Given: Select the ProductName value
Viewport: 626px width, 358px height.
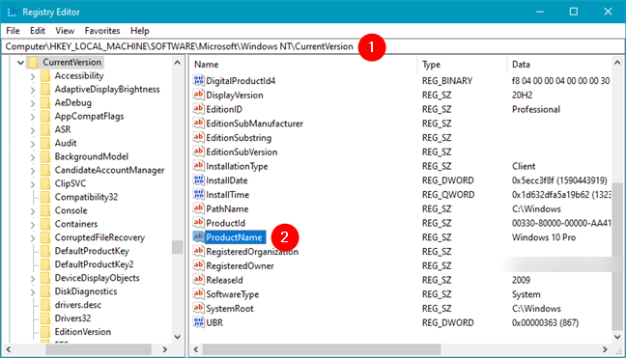Looking at the screenshot, I should pos(234,237).
